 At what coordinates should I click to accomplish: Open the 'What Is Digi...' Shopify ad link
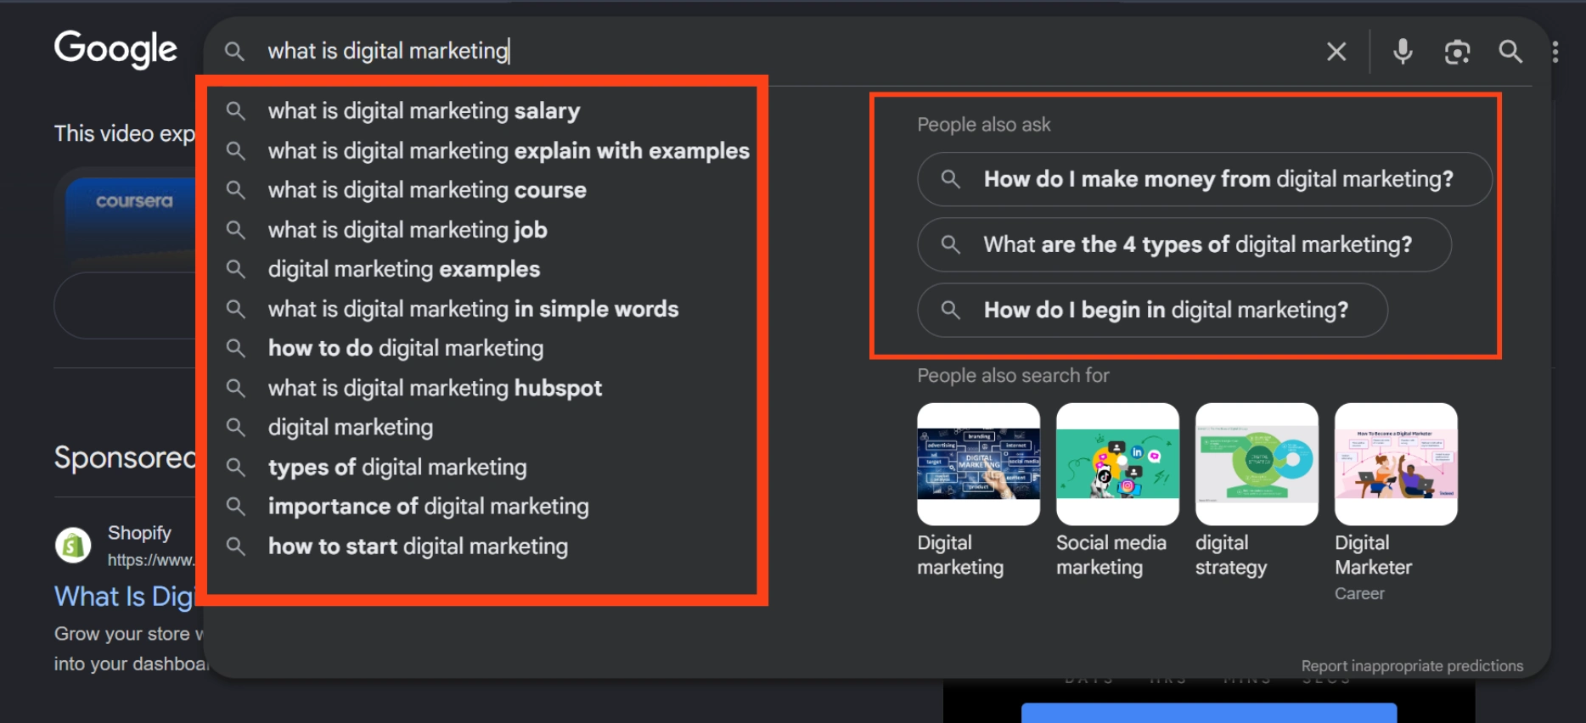(x=125, y=597)
